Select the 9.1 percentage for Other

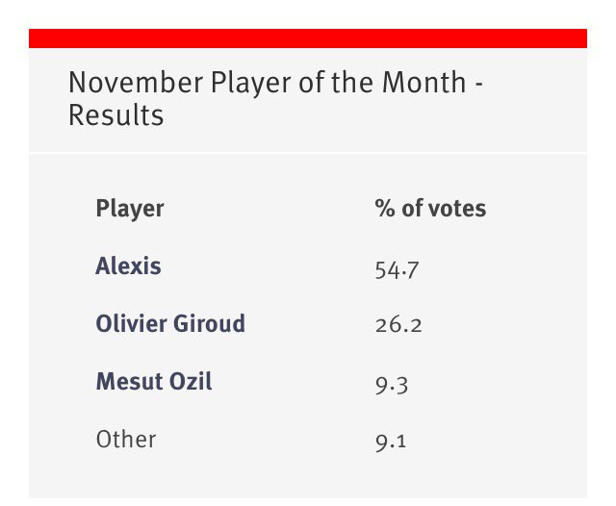coord(391,443)
